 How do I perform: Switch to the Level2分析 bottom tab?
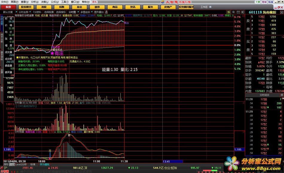pyautogui.click(x=21, y=165)
